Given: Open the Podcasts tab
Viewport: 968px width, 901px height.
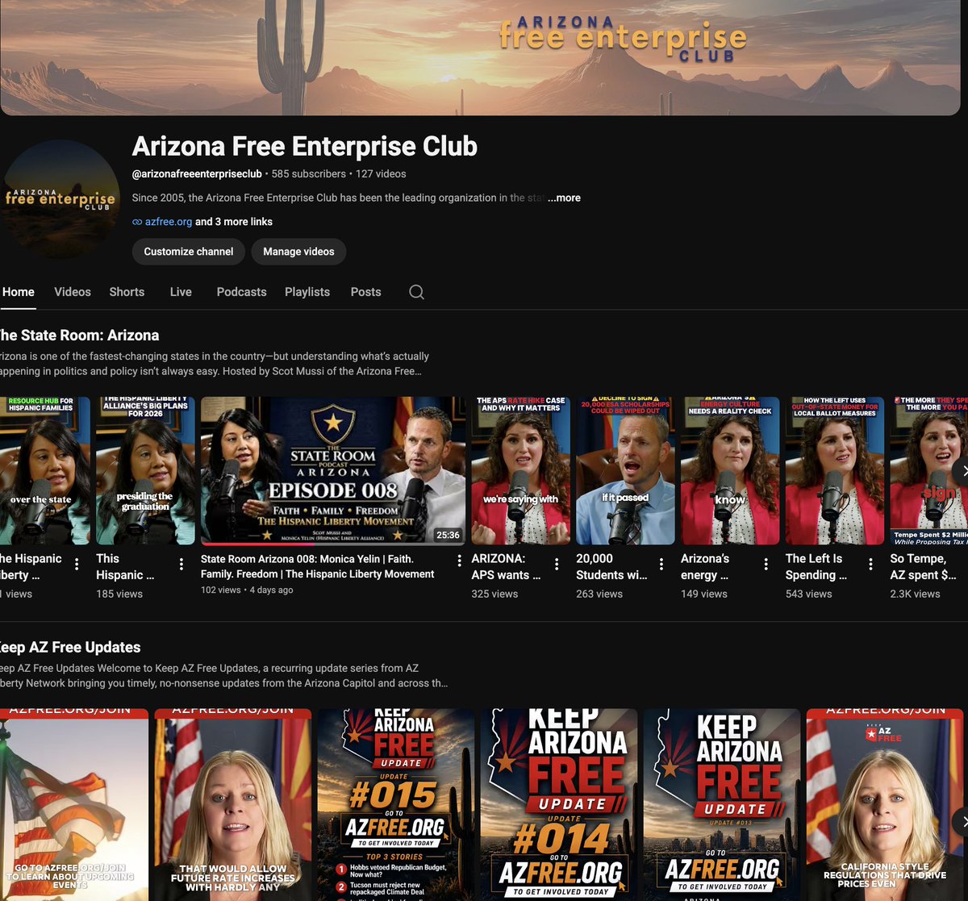Looking at the screenshot, I should click(241, 292).
